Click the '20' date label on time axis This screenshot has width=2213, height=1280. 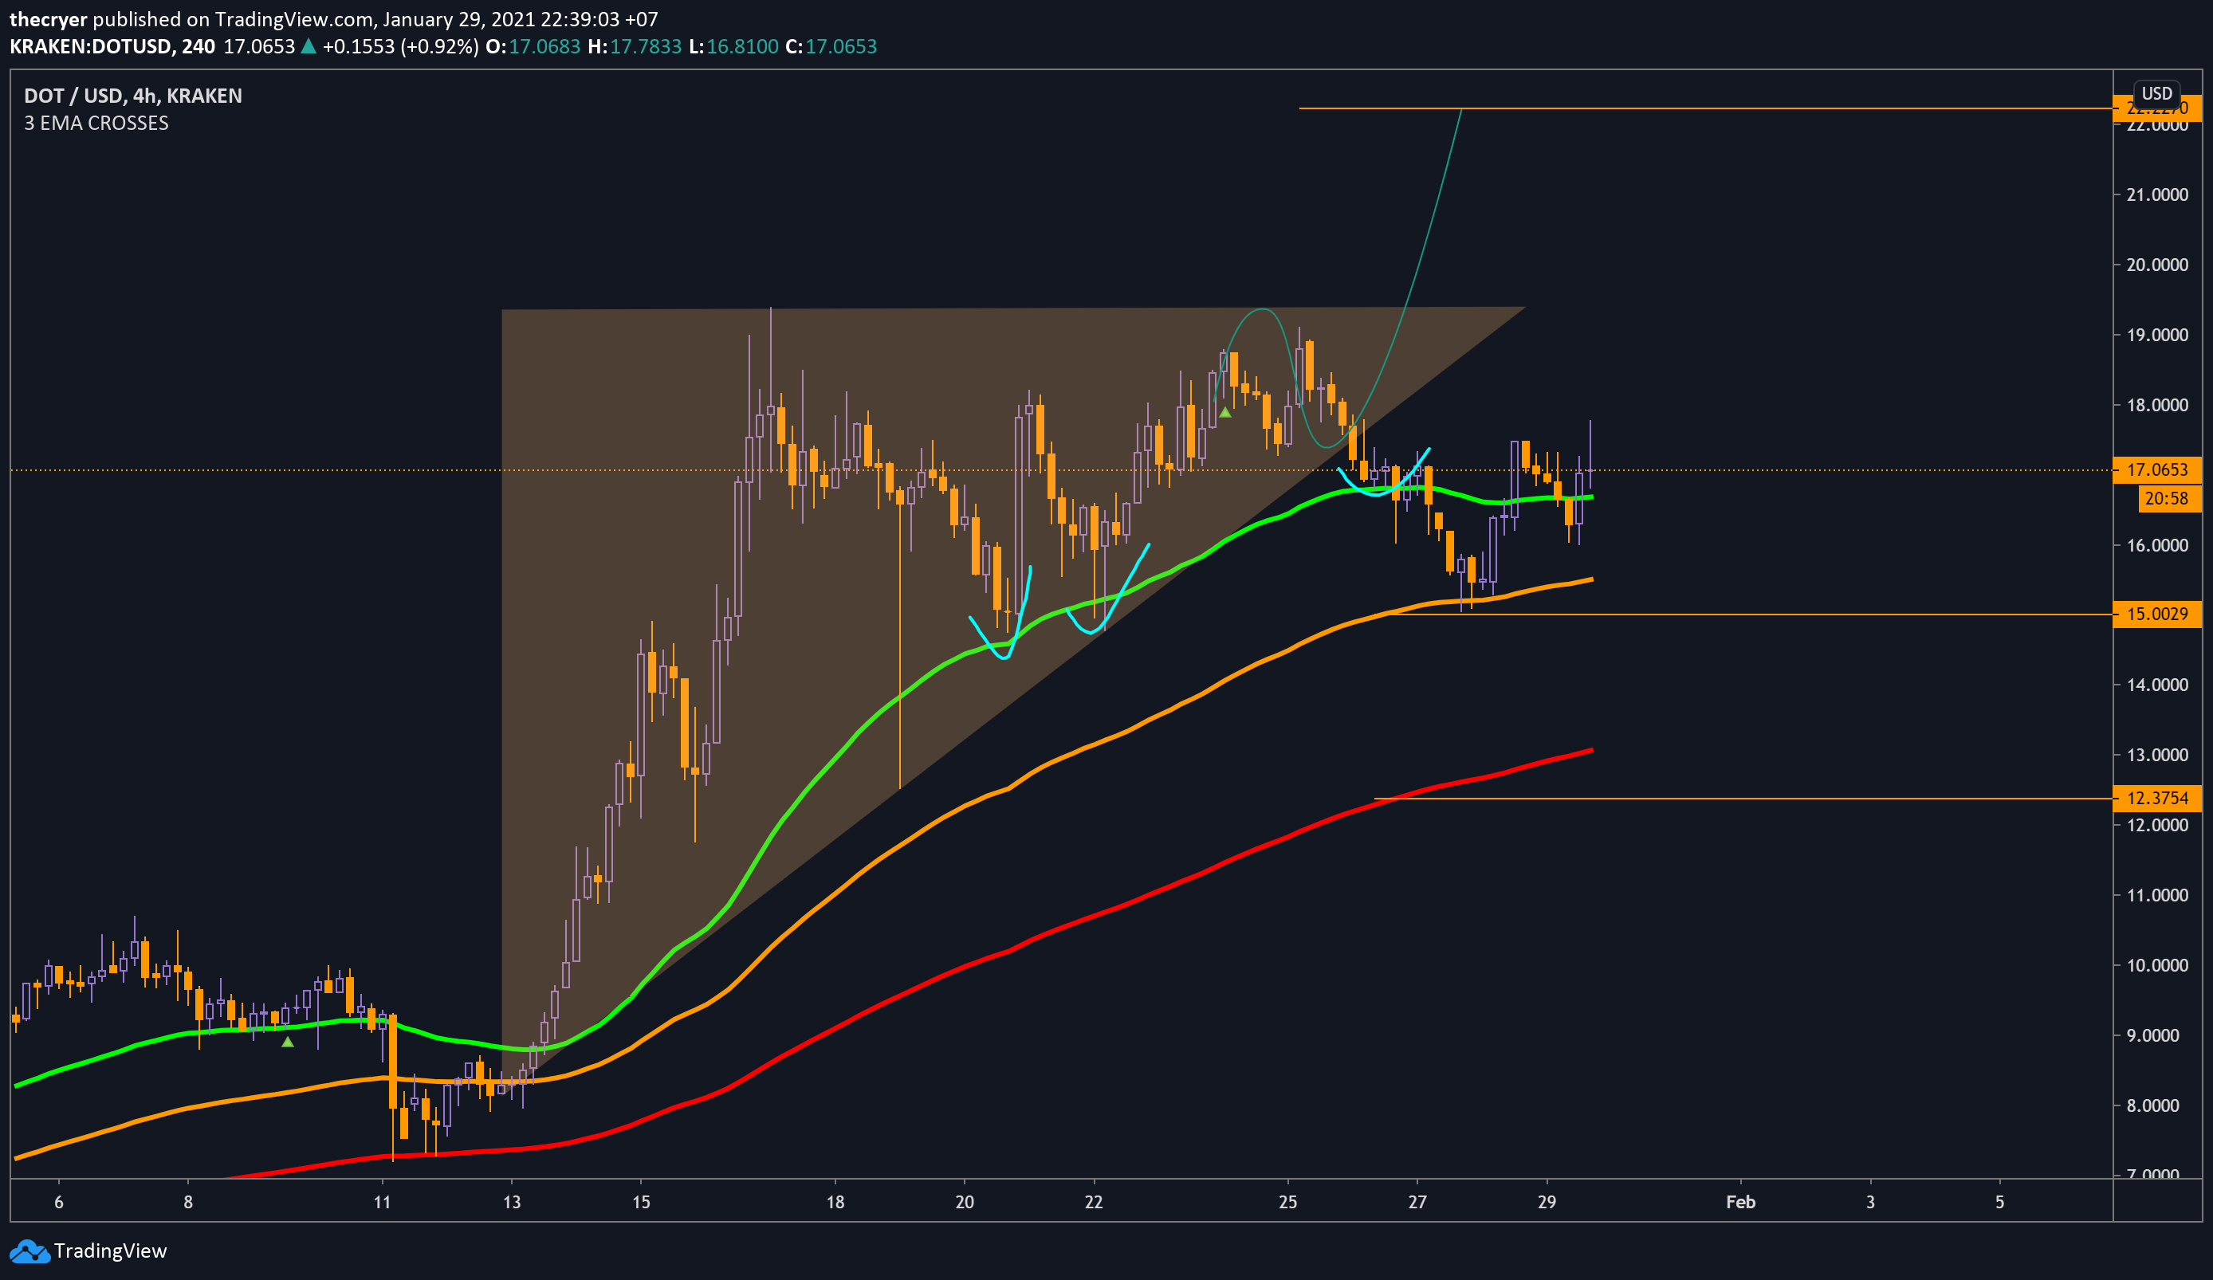click(965, 1202)
